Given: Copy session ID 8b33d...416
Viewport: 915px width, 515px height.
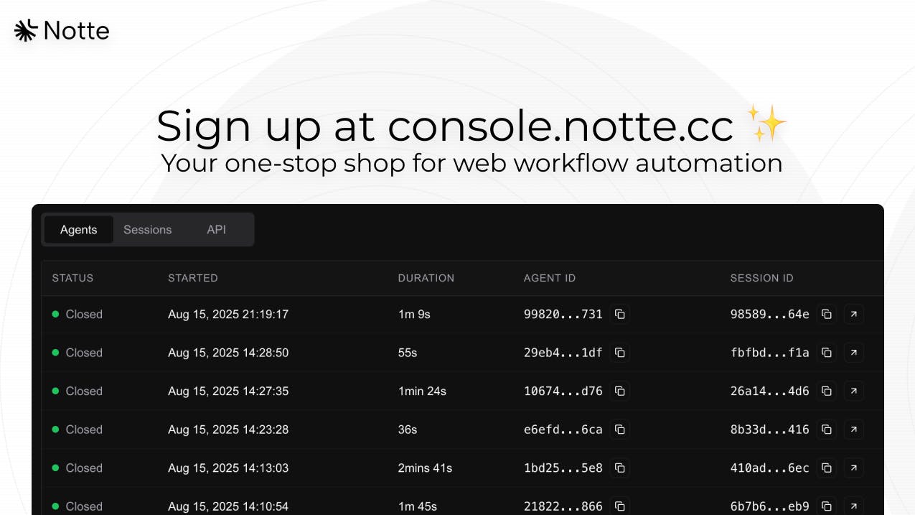Looking at the screenshot, I should coord(827,430).
